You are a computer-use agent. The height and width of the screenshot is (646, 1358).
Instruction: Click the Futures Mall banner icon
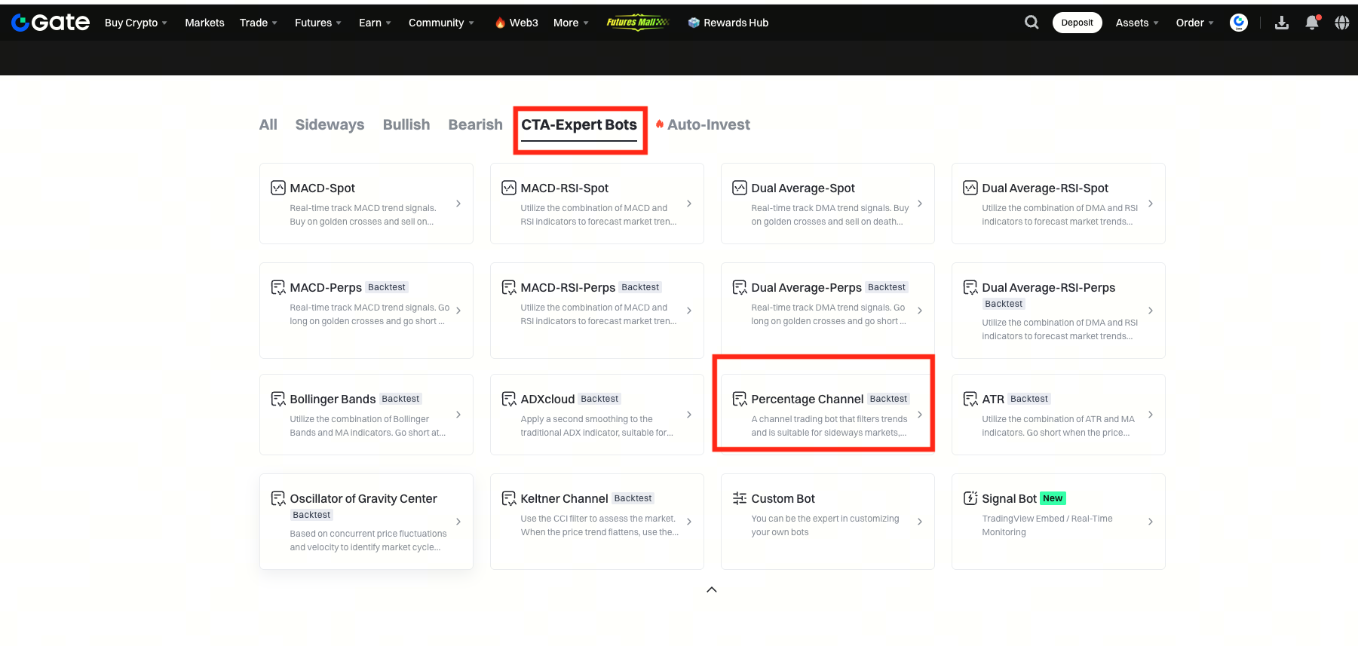tap(637, 23)
